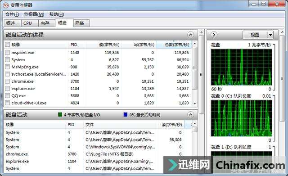Screen dimensions: 288x176
Task: Click process list scroll down arrow
Action: tap(195, 104)
